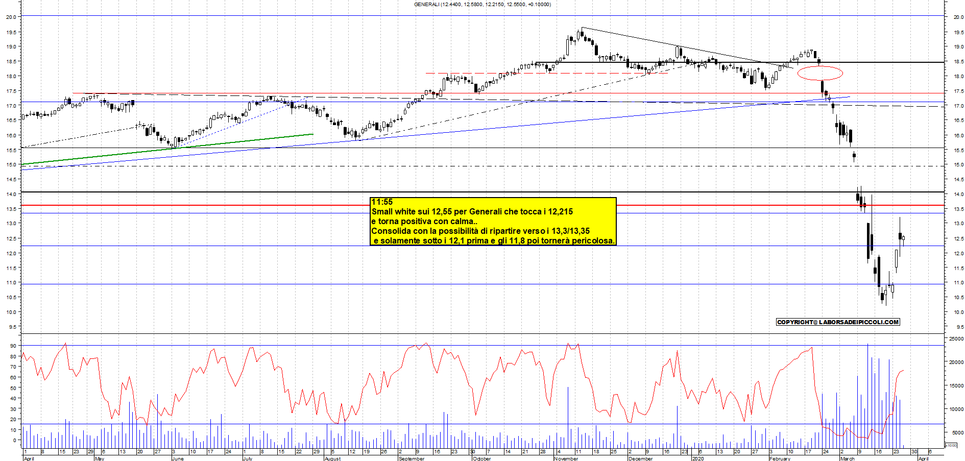The width and height of the screenshot is (965, 461).
Task: Click 17.0 on the left price axis
Action: pos(11,106)
